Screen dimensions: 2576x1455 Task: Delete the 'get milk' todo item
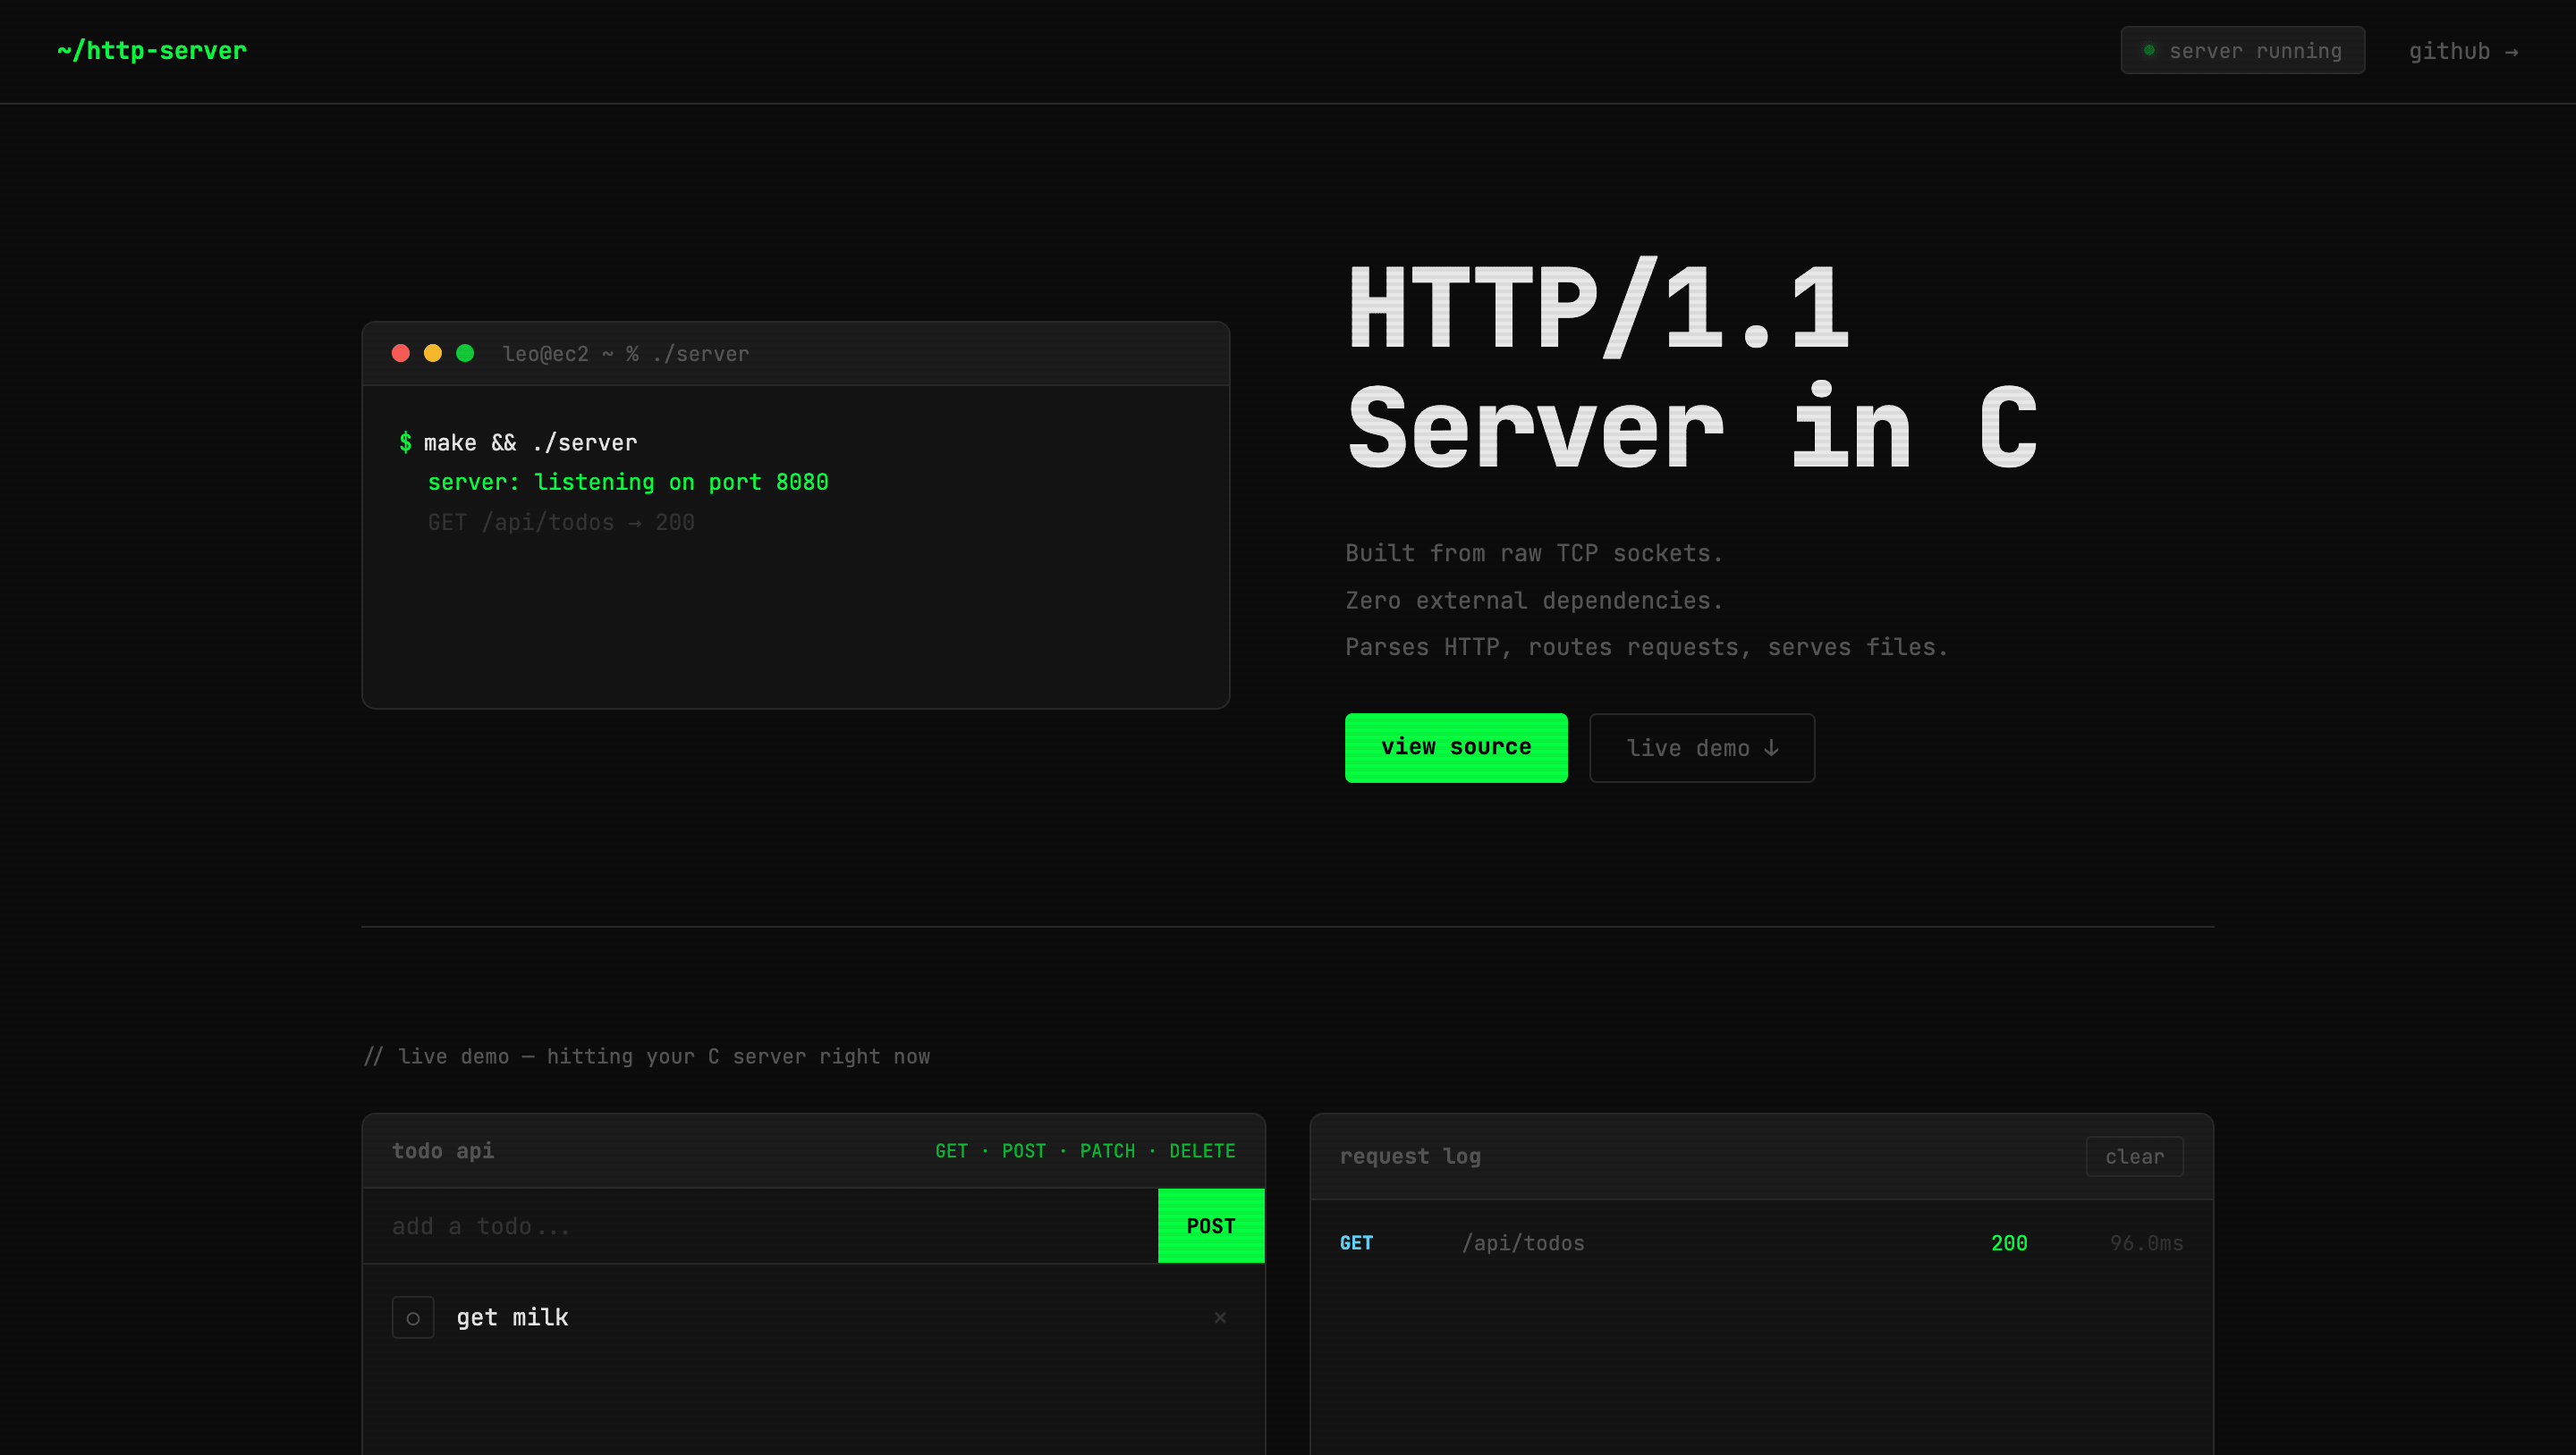1220,1317
